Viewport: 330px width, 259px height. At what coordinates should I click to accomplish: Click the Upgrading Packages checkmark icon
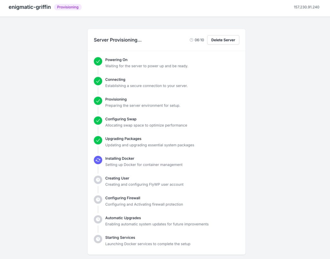coord(98,140)
